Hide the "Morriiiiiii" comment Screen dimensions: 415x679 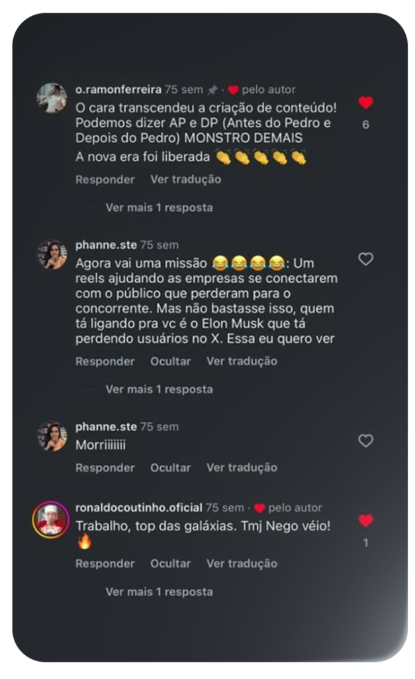tap(170, 467)
